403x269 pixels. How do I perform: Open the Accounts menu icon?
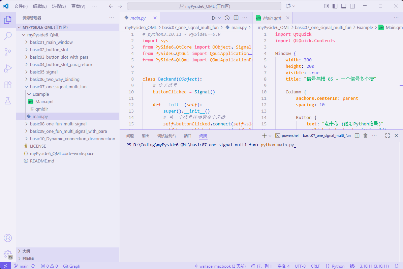click(x=8, y=238)
